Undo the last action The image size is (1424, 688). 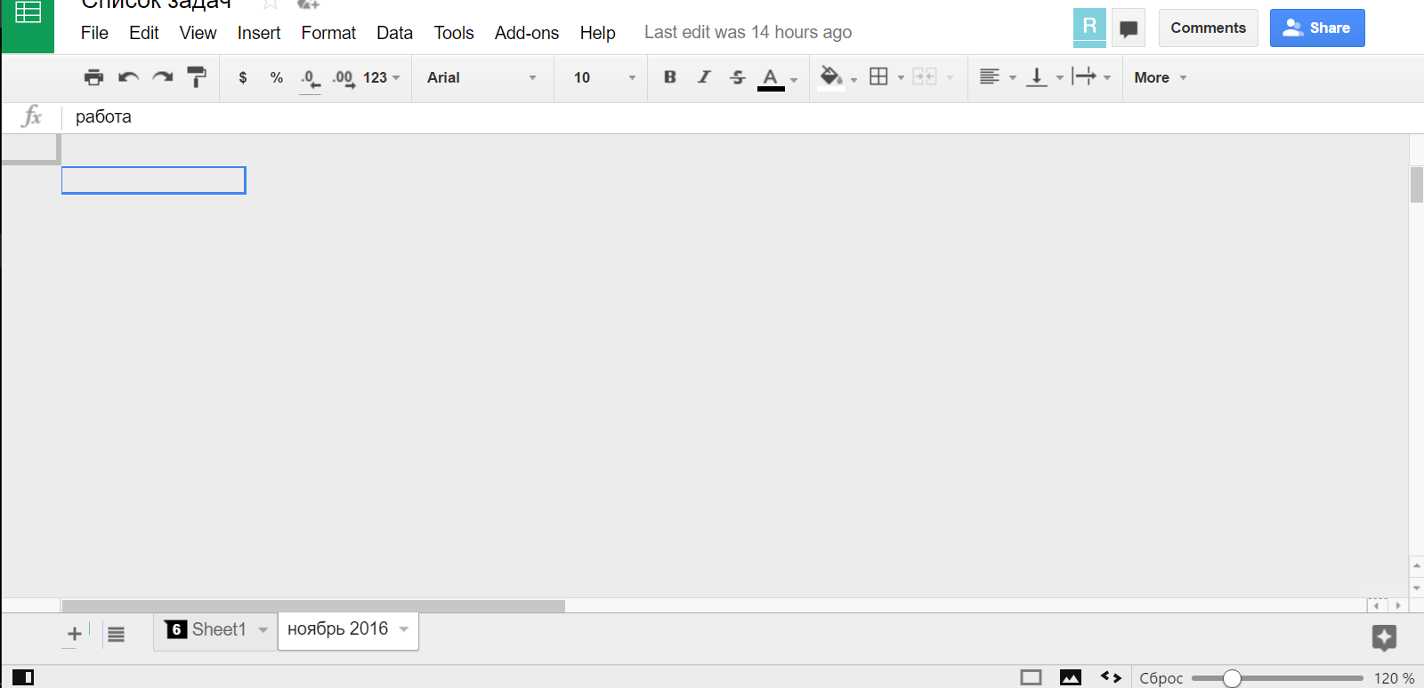click(128, 77)
